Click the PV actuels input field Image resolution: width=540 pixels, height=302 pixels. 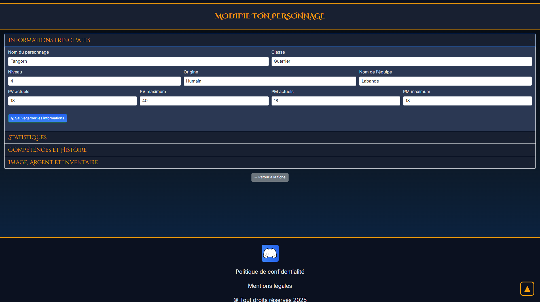click(72, 101)
